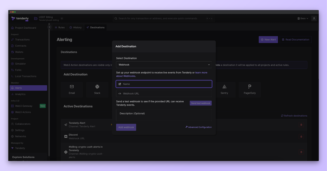The height and width of the screenshot is (171, 327).
Task: Click the New Alert button
Action: coord(268,39)
